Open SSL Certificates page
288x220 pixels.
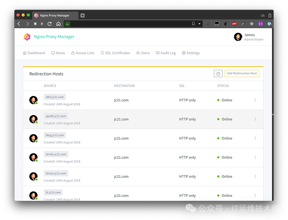coord(115,53)
